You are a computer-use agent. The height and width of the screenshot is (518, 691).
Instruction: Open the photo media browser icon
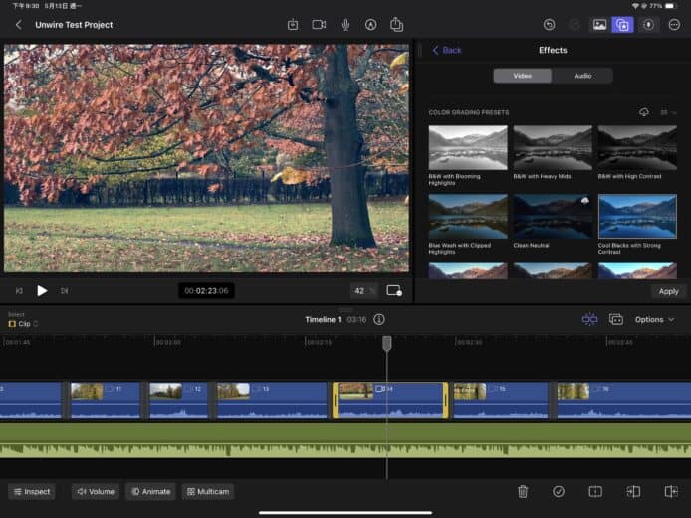599,24
